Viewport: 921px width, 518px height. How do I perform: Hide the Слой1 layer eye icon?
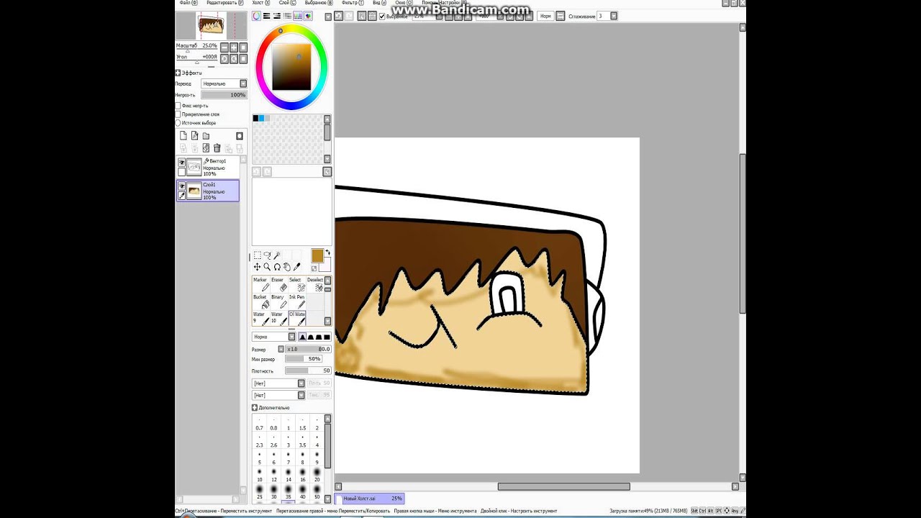coord(181,186)
